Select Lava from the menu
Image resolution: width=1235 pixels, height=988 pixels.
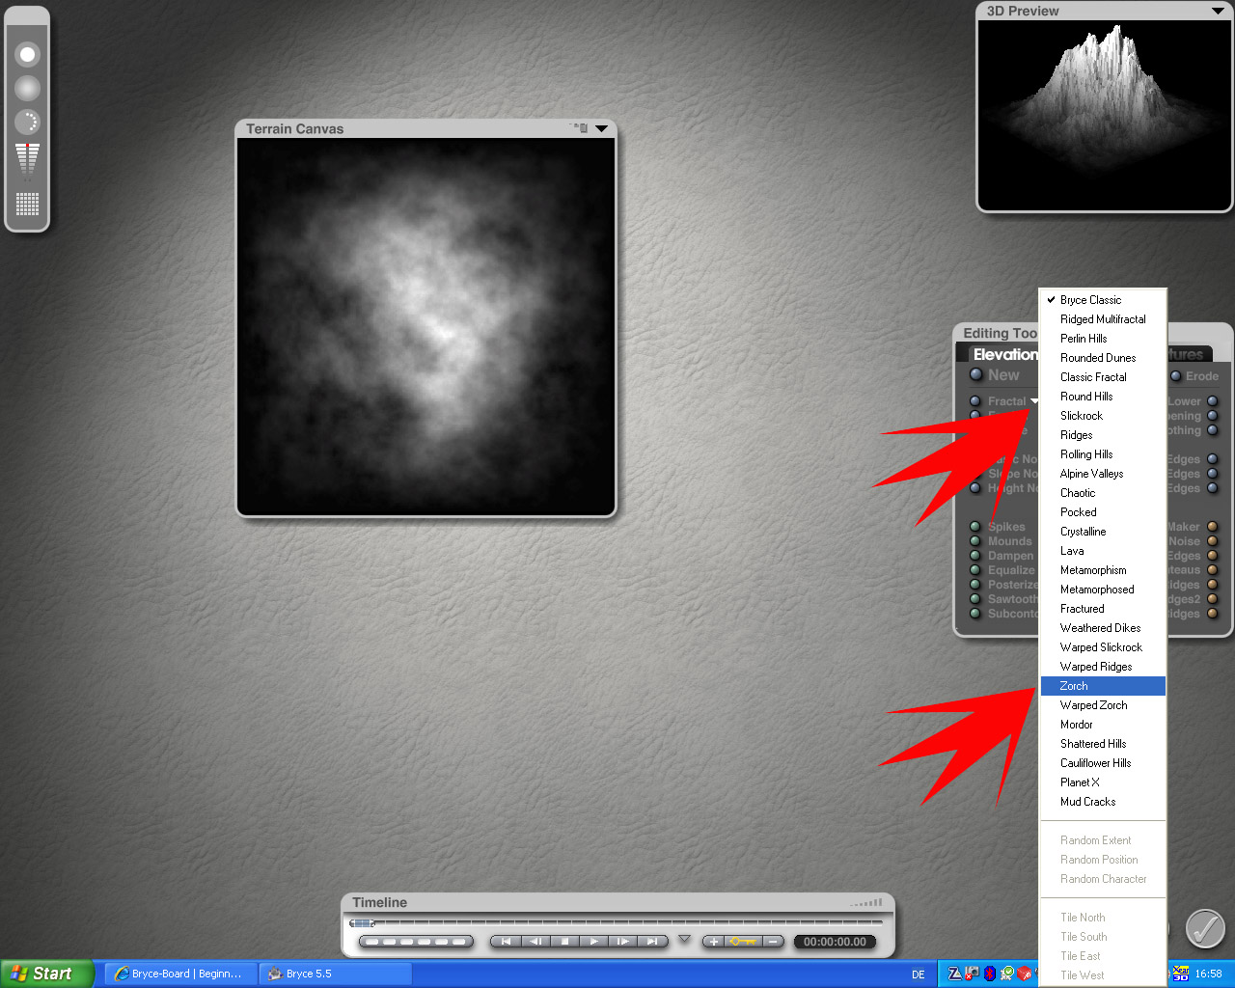coord(1103,551)
